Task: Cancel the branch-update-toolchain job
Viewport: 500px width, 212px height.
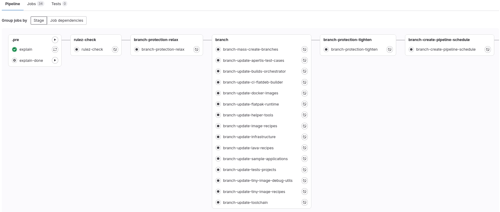Action: 304,203
